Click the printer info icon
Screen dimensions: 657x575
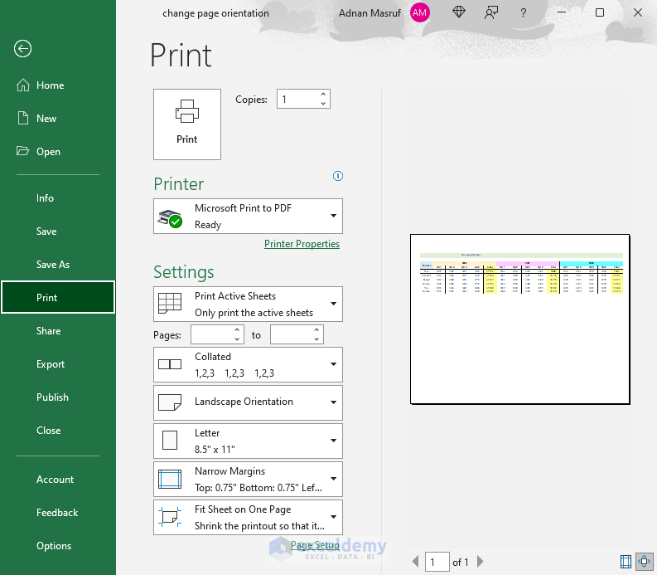coord(338,176)
